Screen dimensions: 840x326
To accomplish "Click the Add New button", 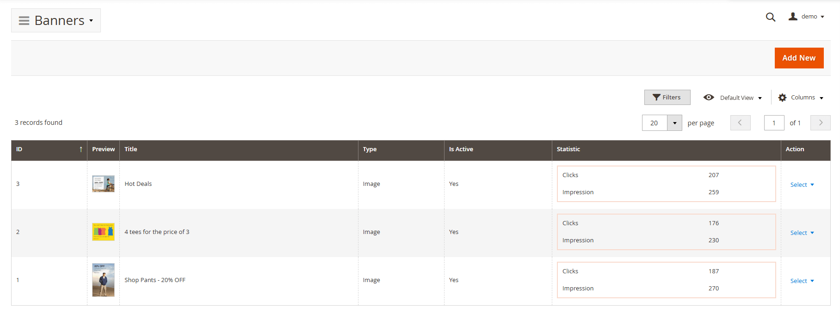I will [x=799, y=58].
